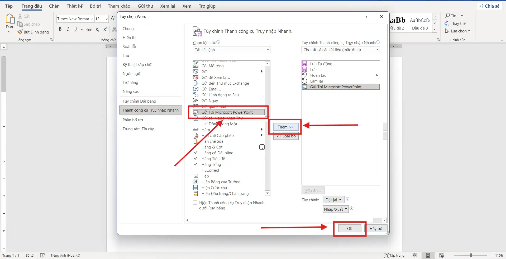Click the Superscript icon
The height and width of the screenshot is (259, 506).
(x=105, y=29)
